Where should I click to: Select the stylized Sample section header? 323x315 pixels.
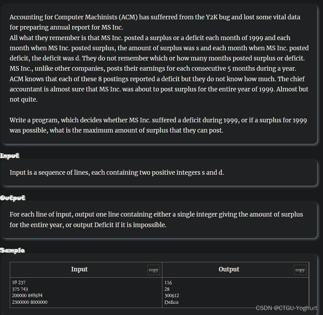click(x=13, y=250)
